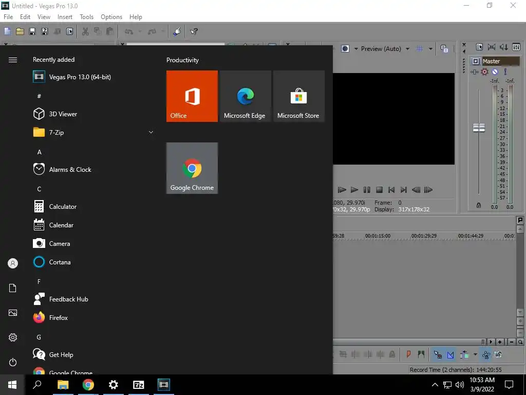Click the Interactive Tutorials hand icon
526x395 pixels.
177,31
